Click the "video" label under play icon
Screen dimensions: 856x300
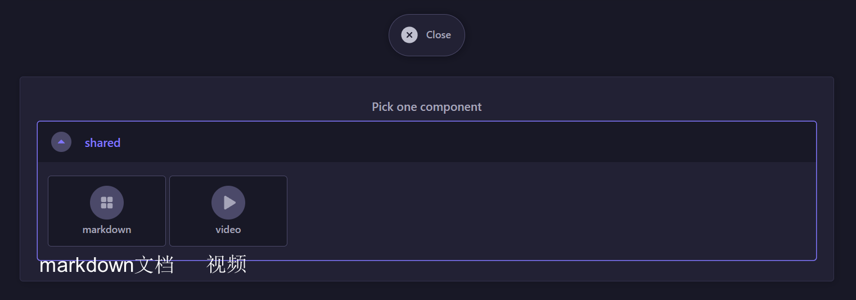pos(228,230)
